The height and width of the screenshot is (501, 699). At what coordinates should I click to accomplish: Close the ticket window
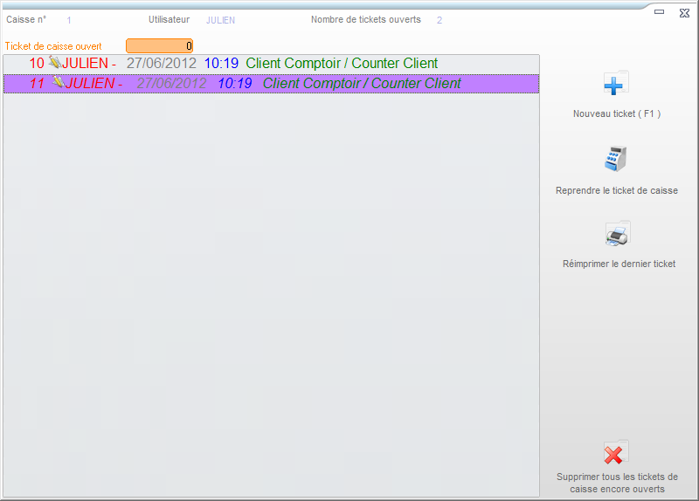684,12
